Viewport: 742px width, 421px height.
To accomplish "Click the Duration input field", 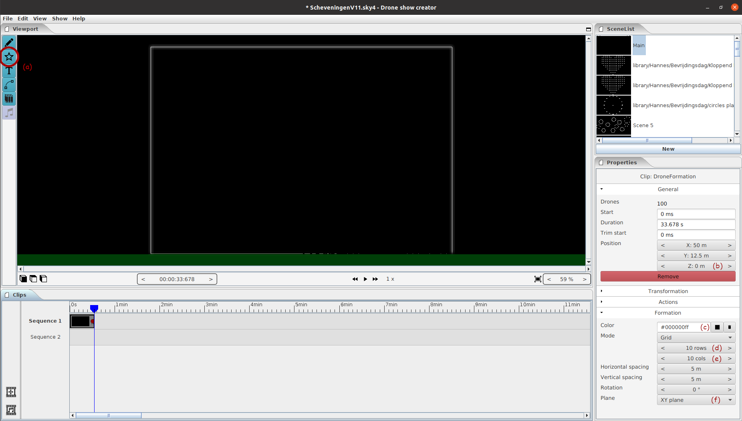I will (x=696, y=224).
